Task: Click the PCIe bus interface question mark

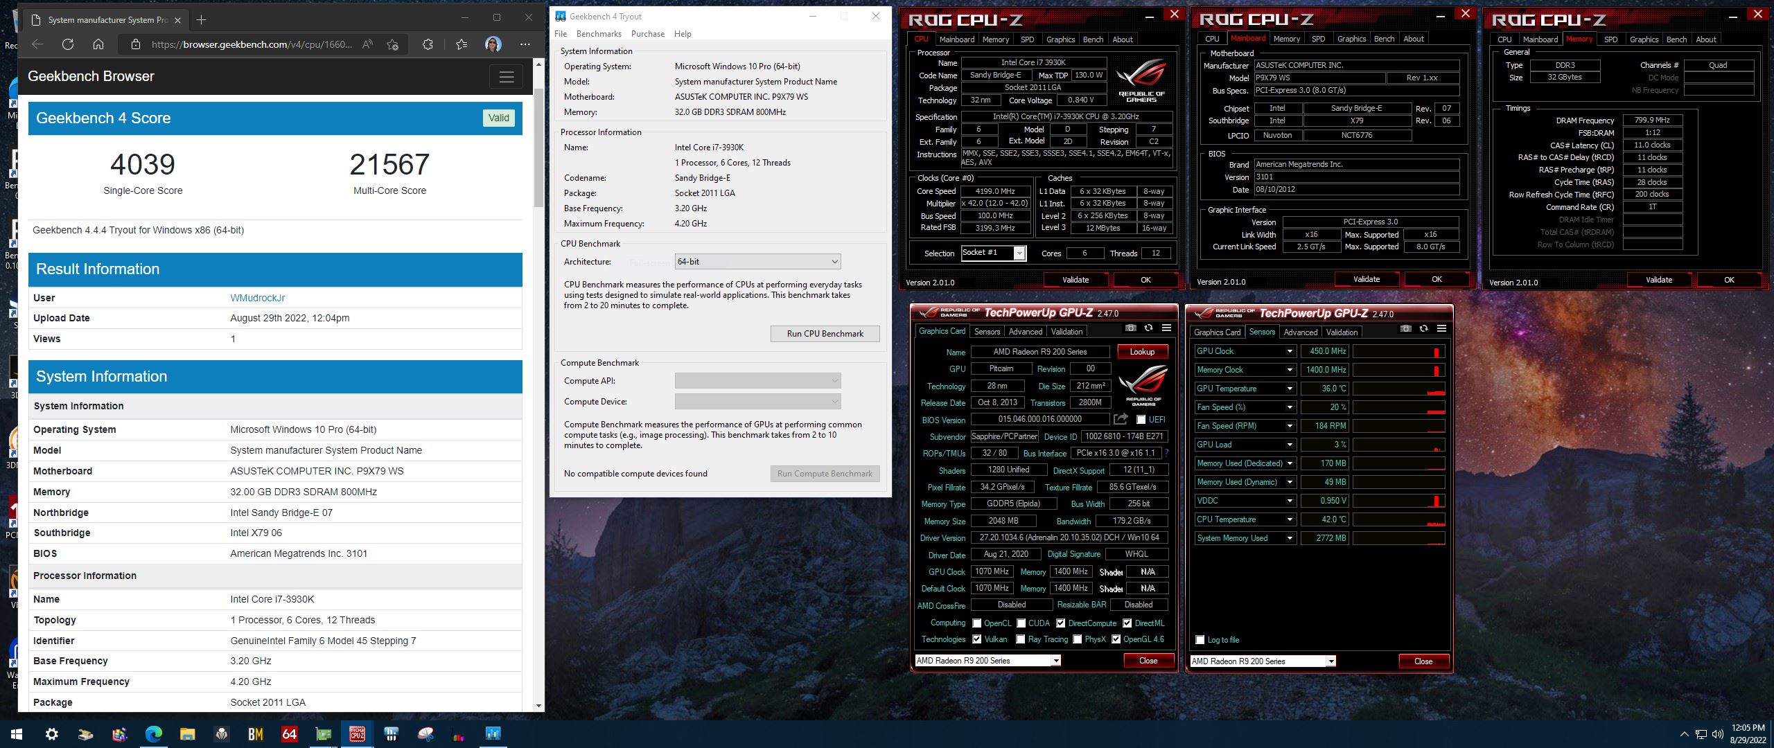Action: (1166, 453)
